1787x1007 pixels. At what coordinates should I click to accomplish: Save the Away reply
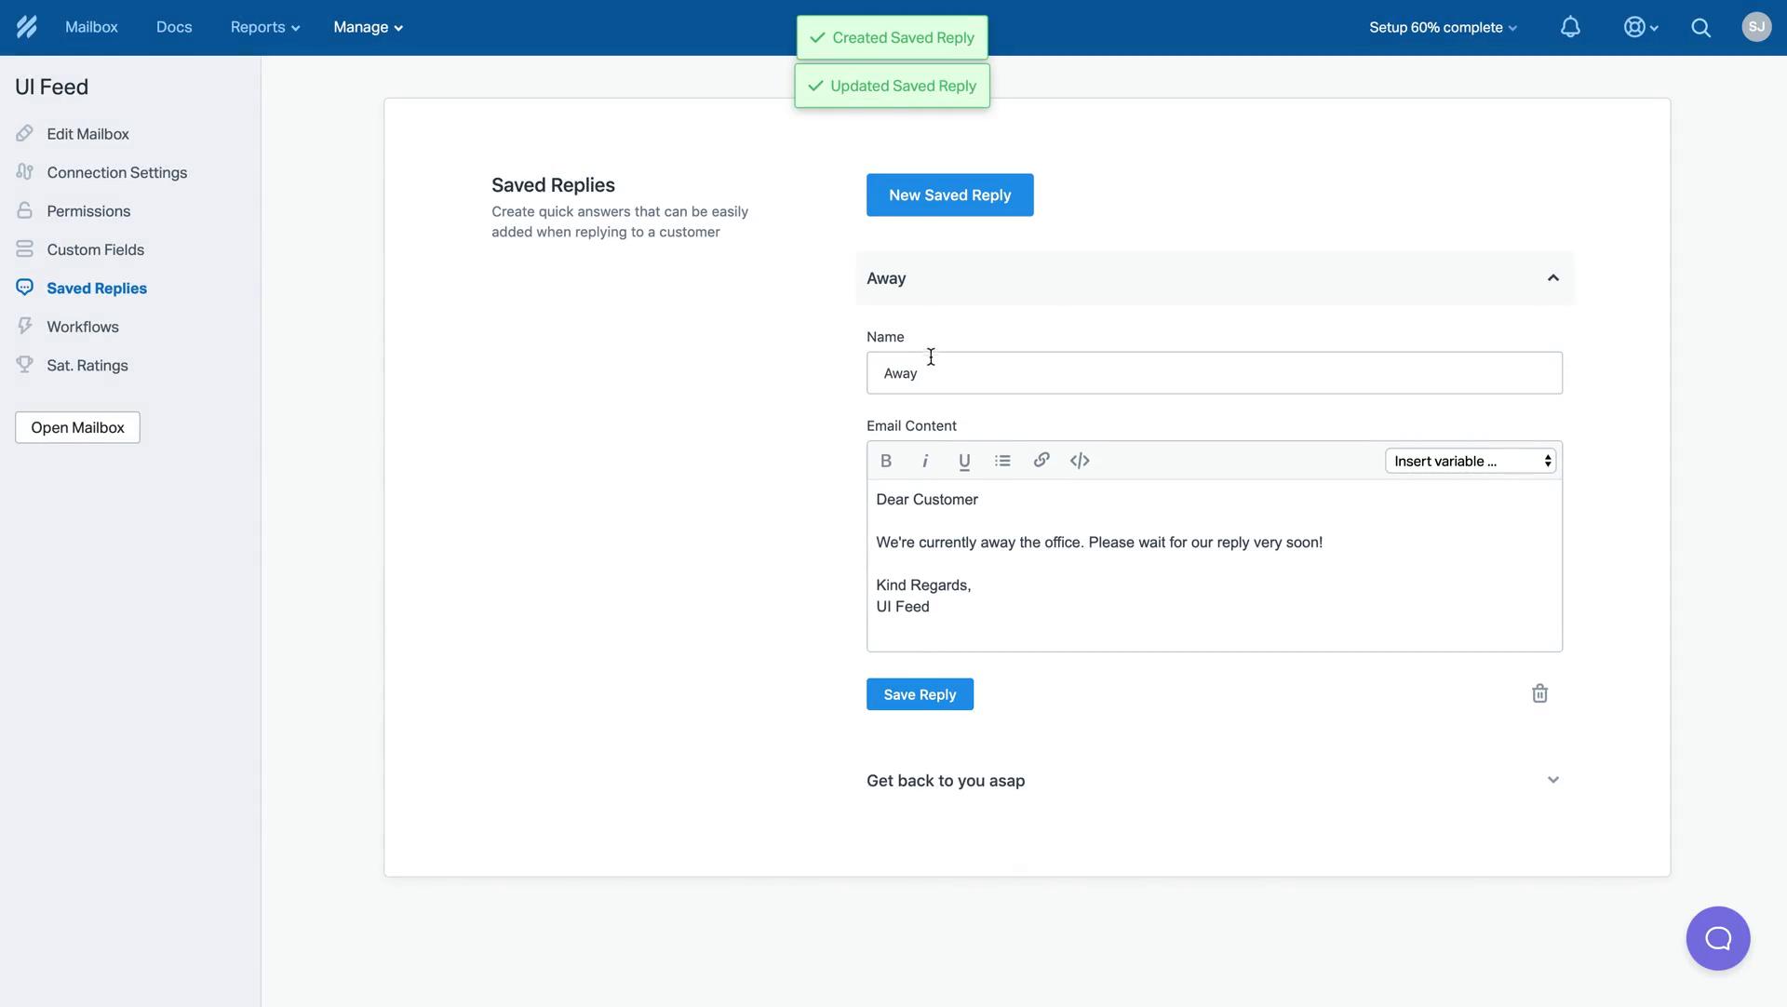click(920, 693)
